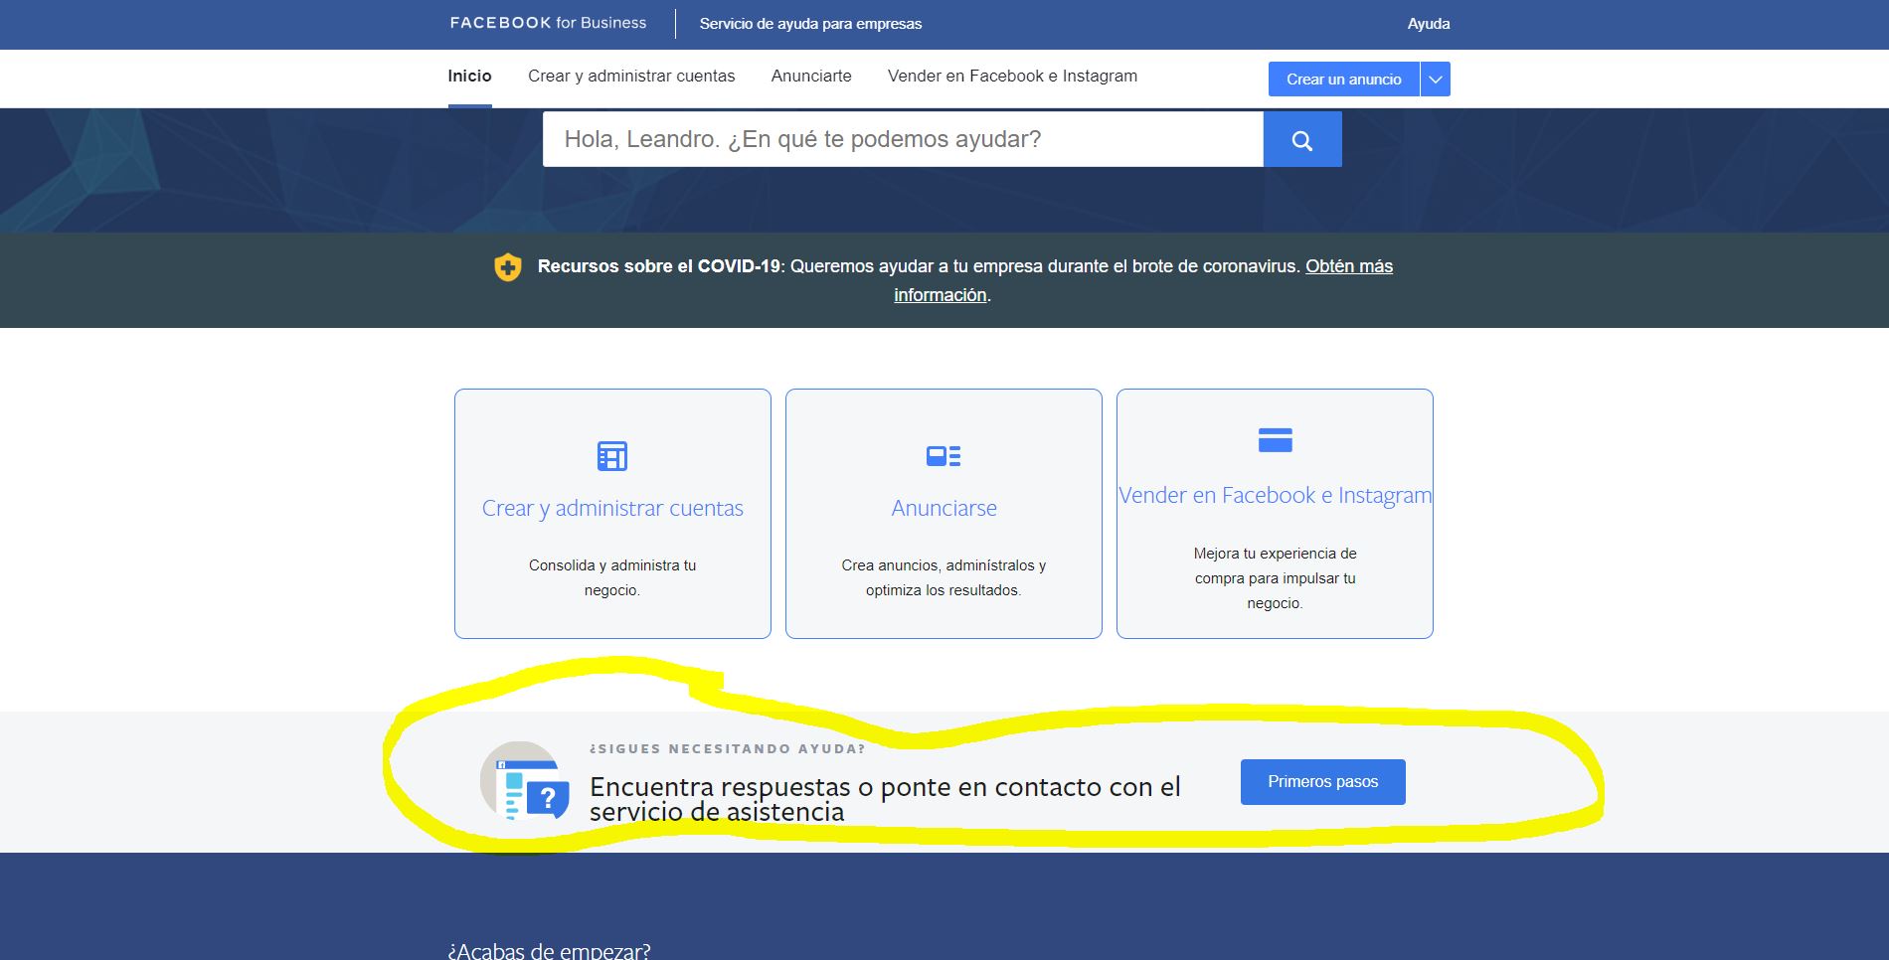Viewport: 1889px width, 960px height.
Task: Click 'Crea anuncios, adminístralos y optimiza los resultados.'
Action: 944,577
